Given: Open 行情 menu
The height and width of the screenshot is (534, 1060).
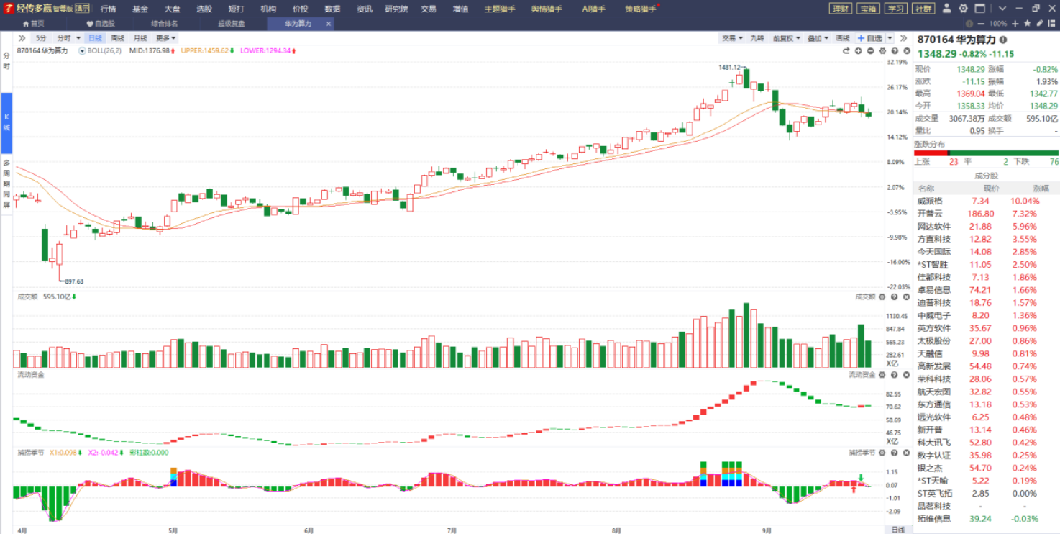Looking at the screenshot, I should pos(109,9).
